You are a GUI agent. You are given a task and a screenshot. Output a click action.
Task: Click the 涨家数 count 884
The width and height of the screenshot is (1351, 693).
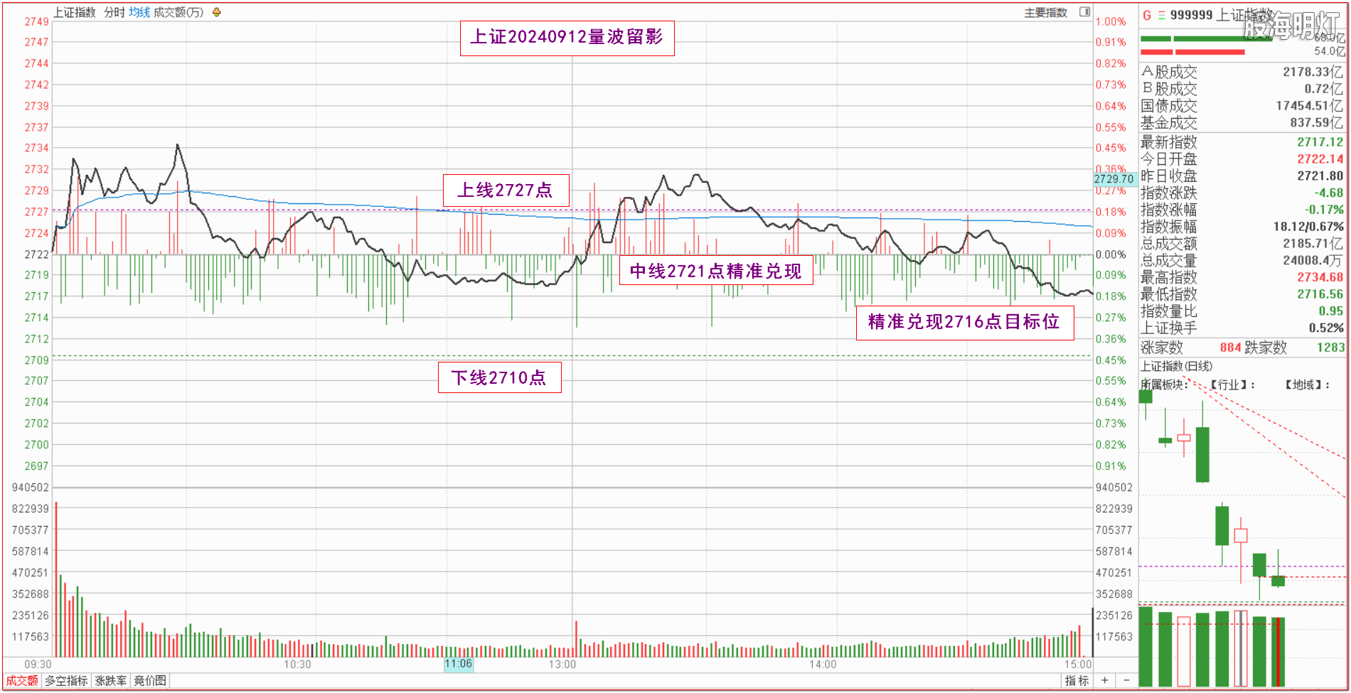(1231, 348)
